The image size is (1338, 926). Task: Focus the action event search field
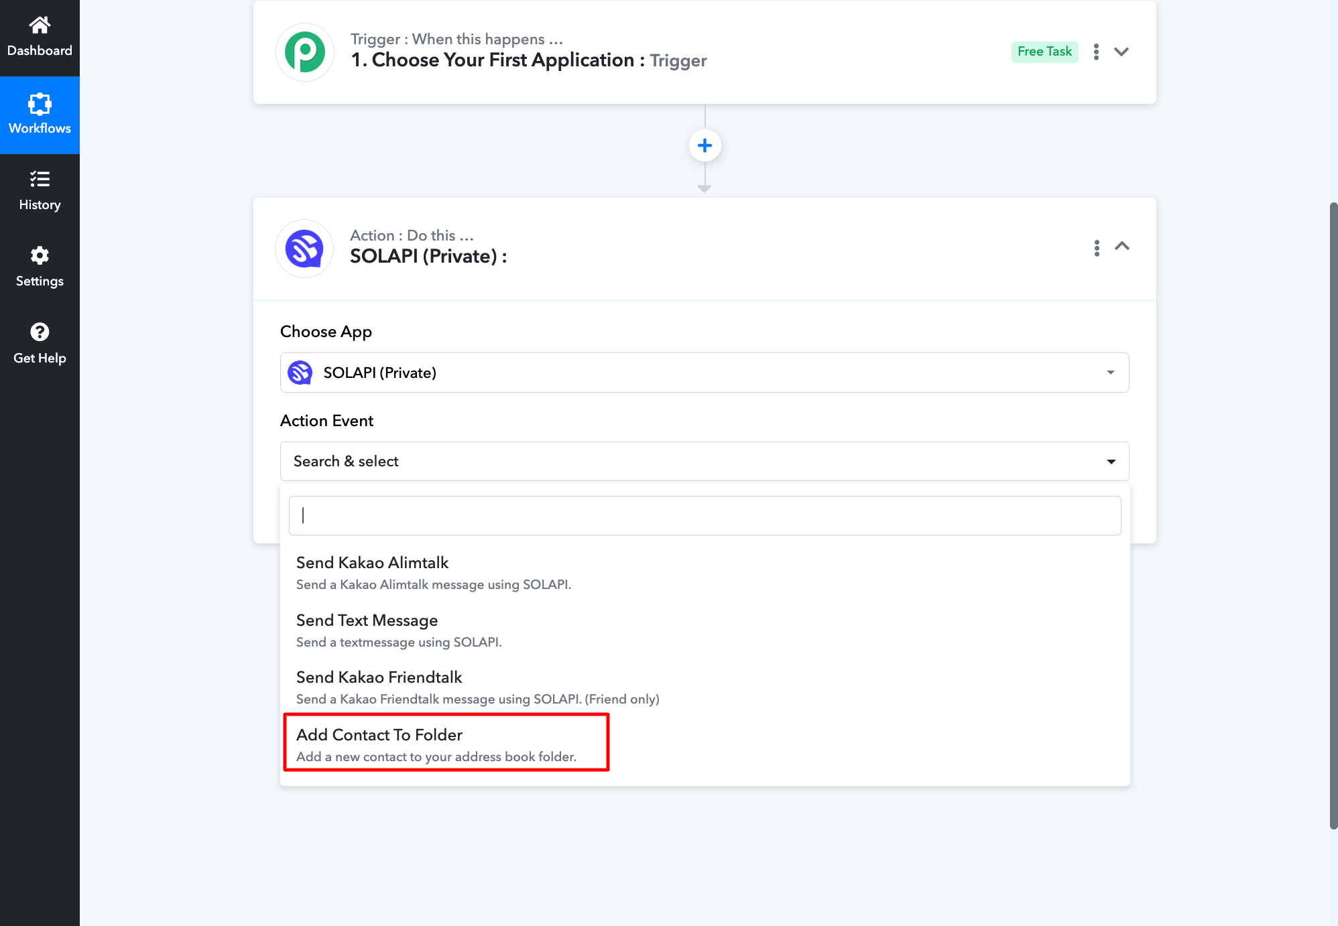pos(705,515)
